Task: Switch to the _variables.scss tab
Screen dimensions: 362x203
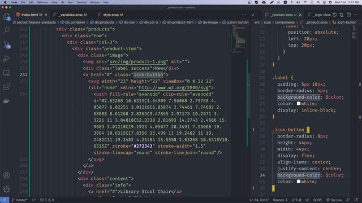Action: pos(71,15)
